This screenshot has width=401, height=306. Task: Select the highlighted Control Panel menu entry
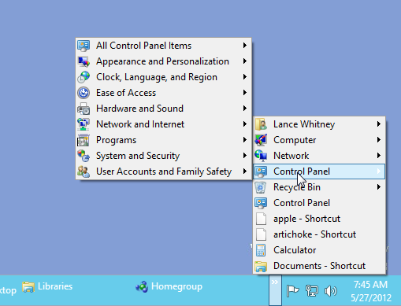pos(319,171)
